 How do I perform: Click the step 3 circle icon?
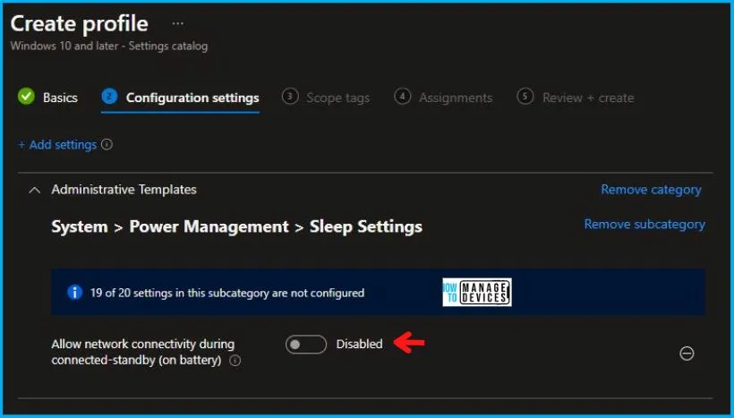coord(290,97)
